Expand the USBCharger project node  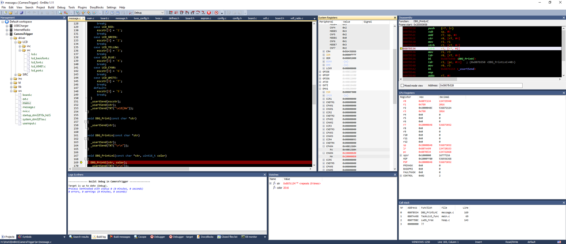pyautogui.click(x=7, y=26)
